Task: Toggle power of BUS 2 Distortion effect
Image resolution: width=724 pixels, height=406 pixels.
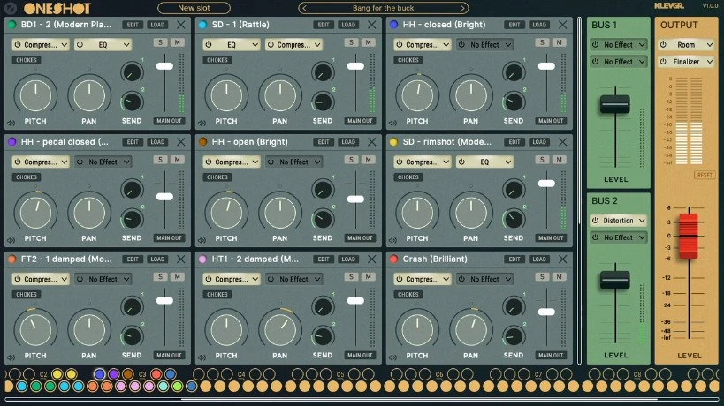Action: point(596,221)
